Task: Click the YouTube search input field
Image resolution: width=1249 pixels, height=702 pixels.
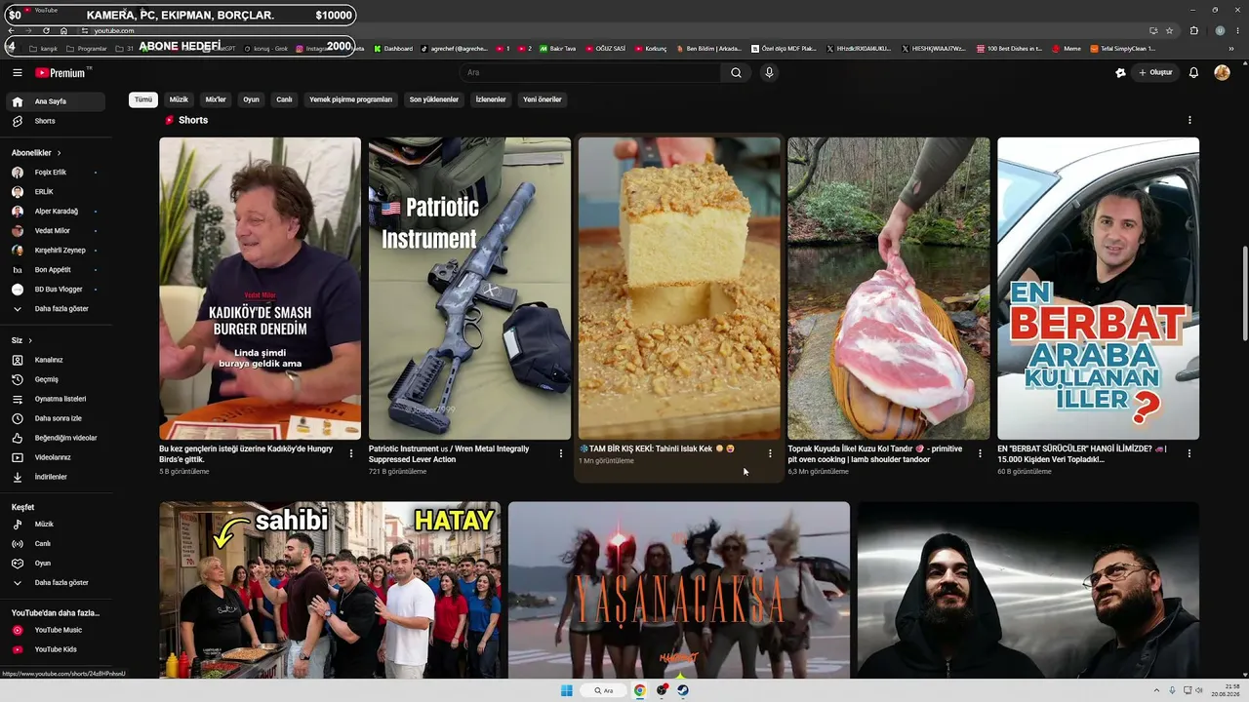Action: pos(590,72)
